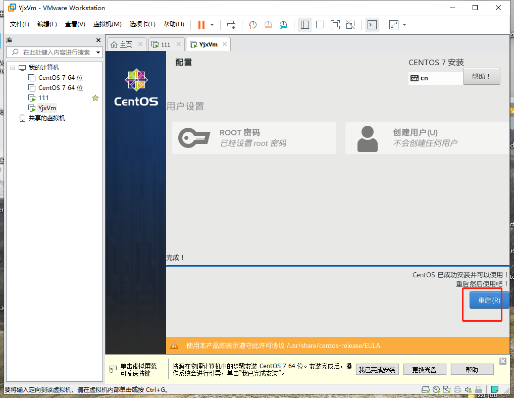Click the 重启(R) button
Viewport: 514px width, 398px height.
click(488, 300)
